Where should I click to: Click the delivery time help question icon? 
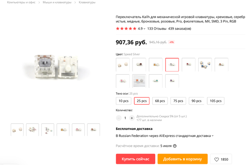175,146
